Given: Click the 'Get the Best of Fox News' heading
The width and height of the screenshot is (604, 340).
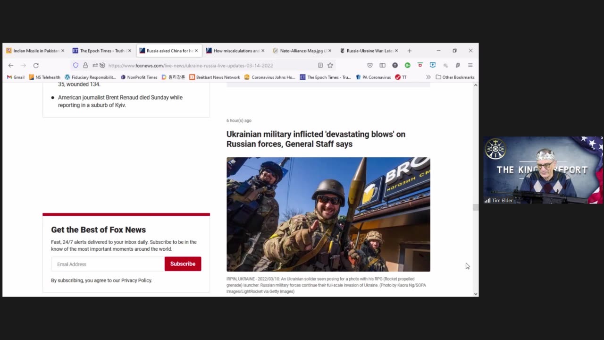Looking at the screenshot, I should [98, 230].
